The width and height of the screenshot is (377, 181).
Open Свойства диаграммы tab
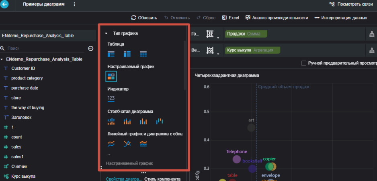coord(122,179)
